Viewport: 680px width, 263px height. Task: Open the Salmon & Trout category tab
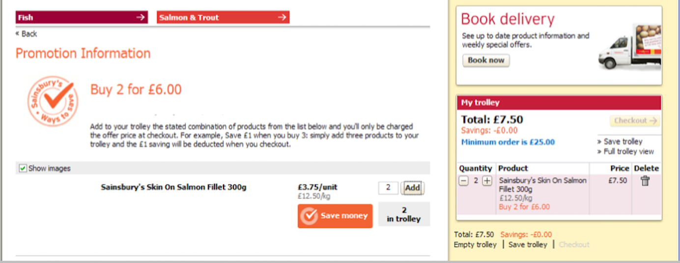point(223,18)
